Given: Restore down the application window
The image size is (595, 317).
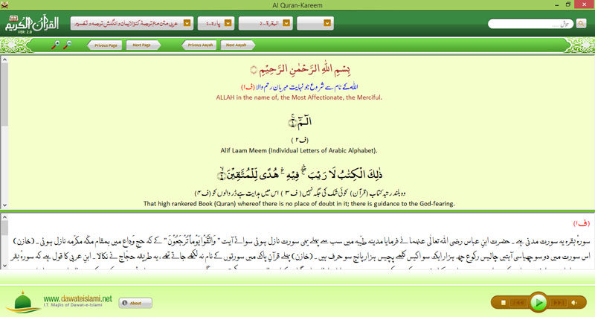Looking at the screenshot, I should pos(568,5).
